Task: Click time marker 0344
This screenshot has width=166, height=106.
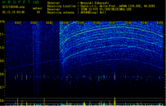Action: tap(65, 23)
